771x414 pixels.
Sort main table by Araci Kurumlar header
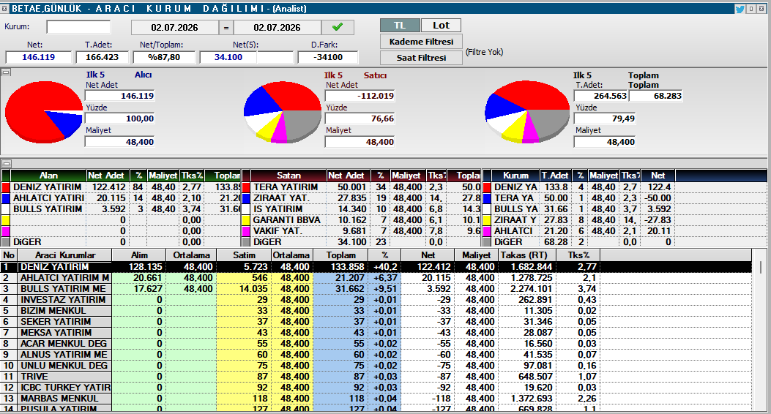pos(65,255)
